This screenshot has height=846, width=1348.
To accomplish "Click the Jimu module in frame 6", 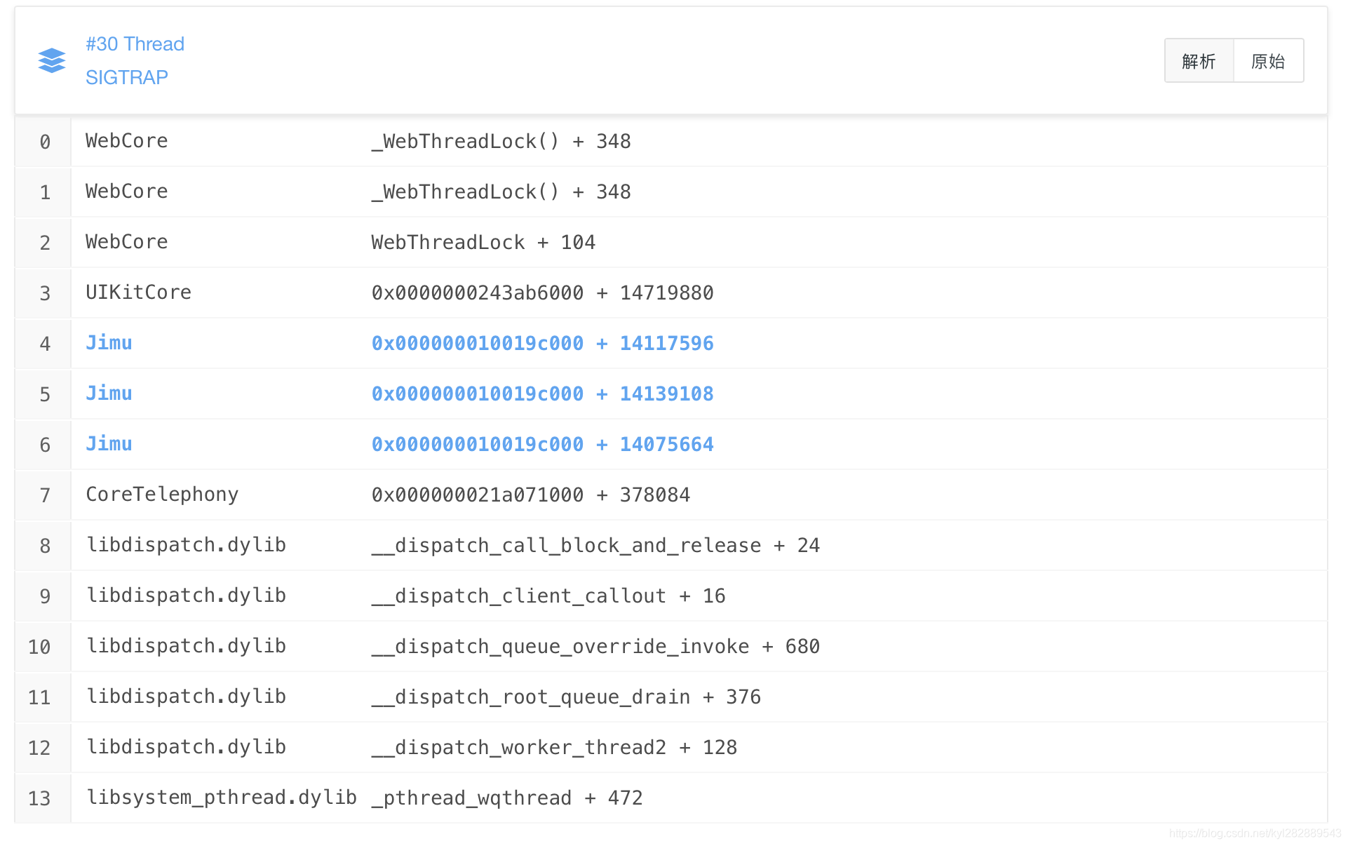I will [x=109, y=444].
